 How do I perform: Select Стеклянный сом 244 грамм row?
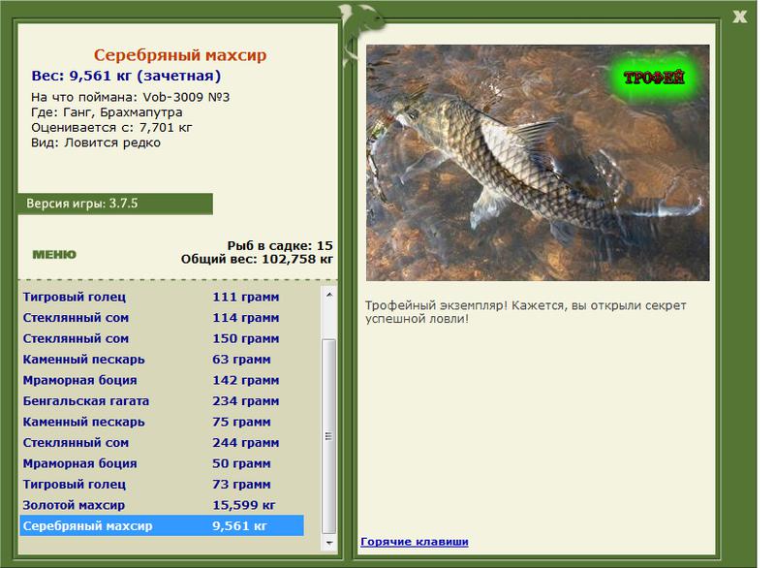tap(162, 442)
